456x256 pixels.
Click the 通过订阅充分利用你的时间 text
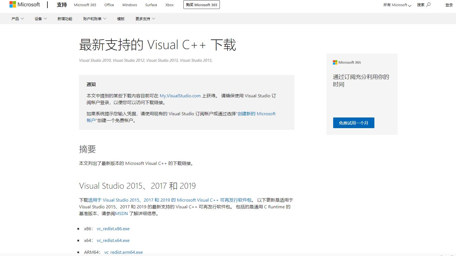(x=361, y=81)
